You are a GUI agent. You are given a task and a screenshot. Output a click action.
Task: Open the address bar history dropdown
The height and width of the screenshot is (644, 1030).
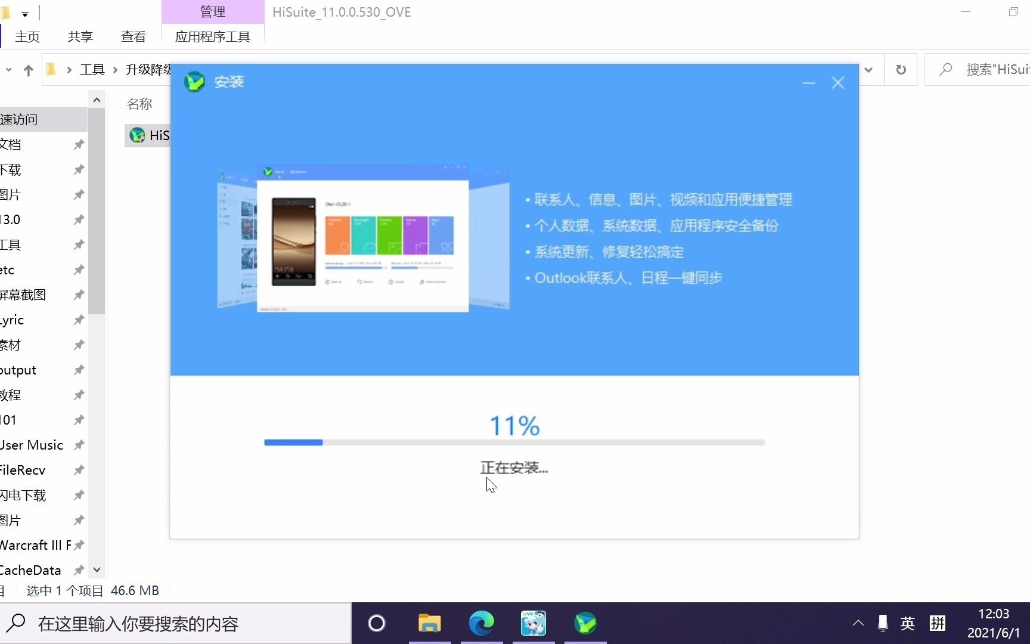coord(869,70)
